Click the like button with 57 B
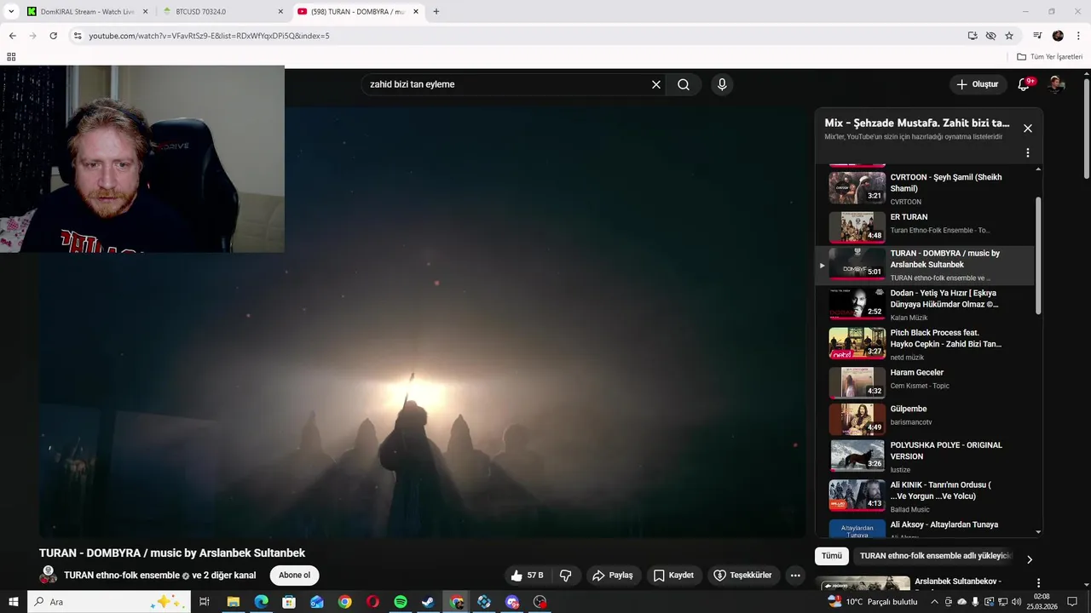 coord(527,576)
